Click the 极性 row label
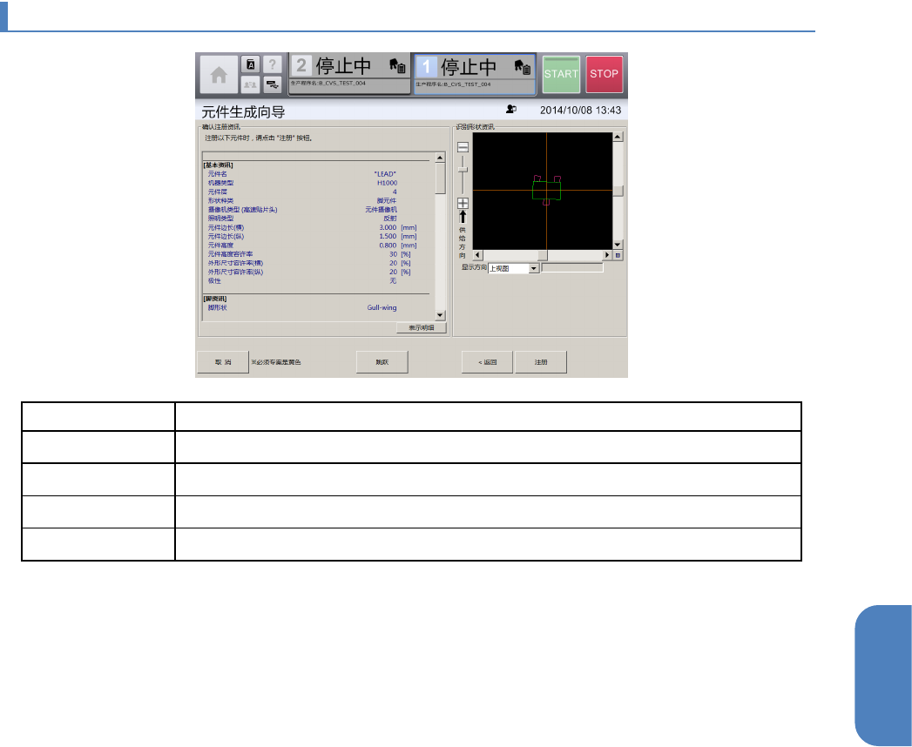 [214, 281]
